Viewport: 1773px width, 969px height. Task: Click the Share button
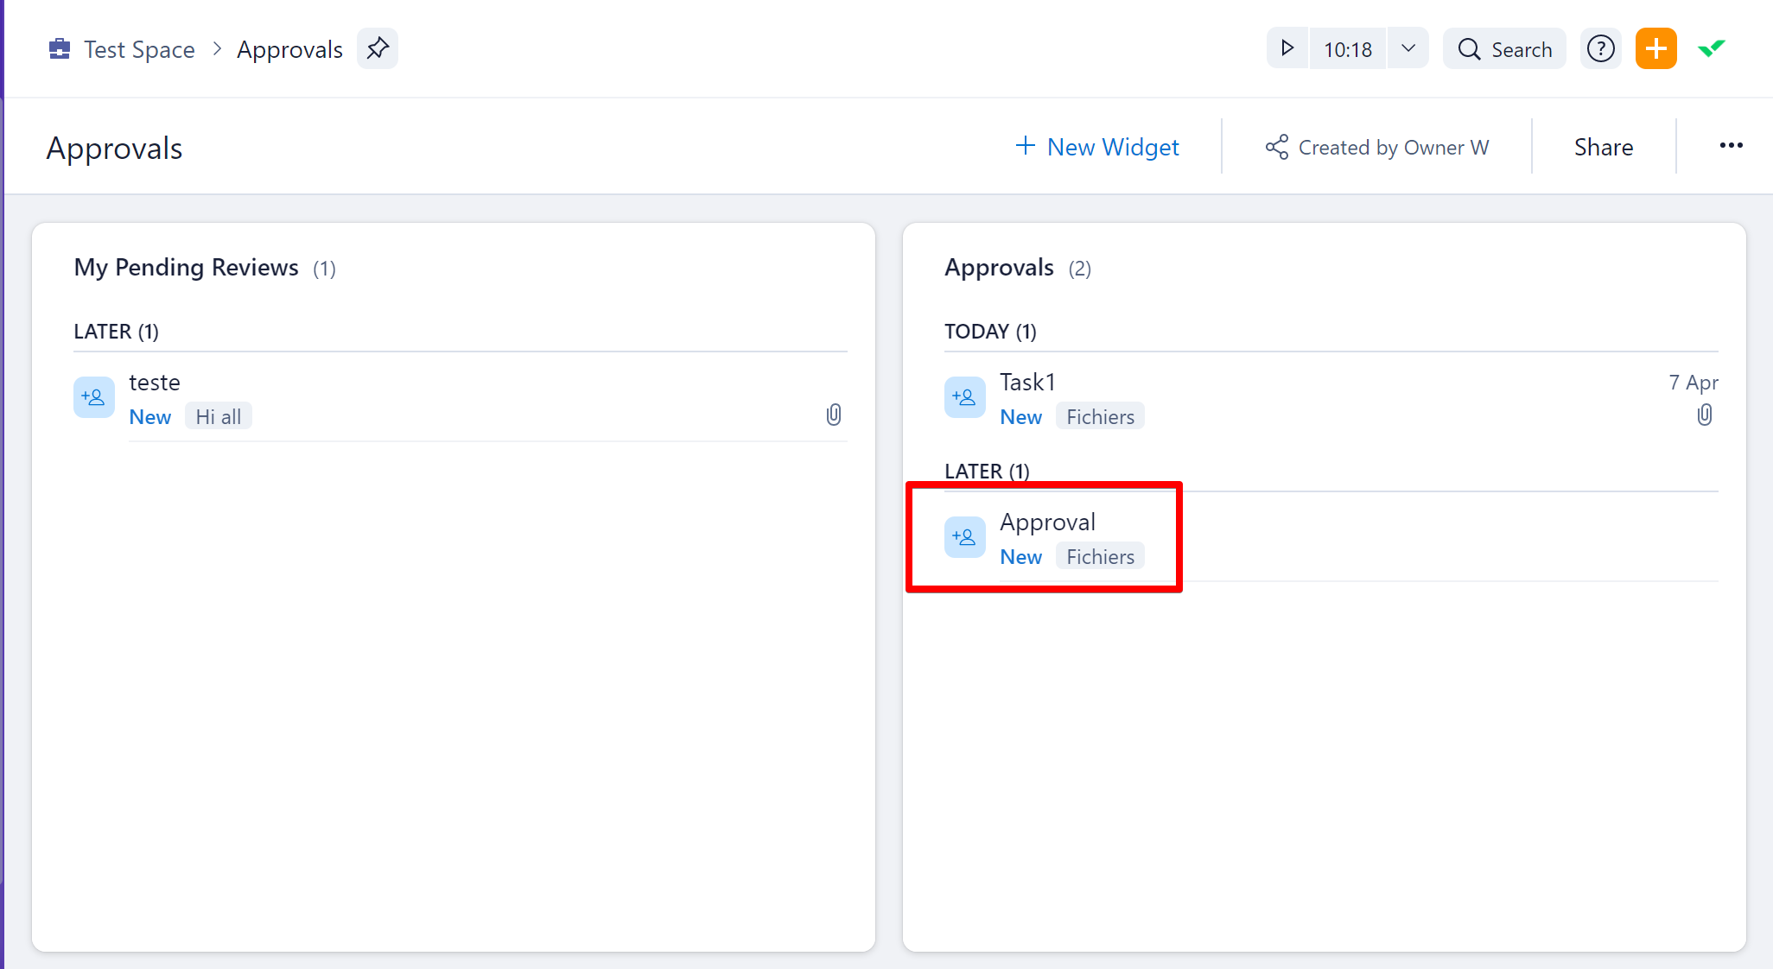(x=1604, y=148)
